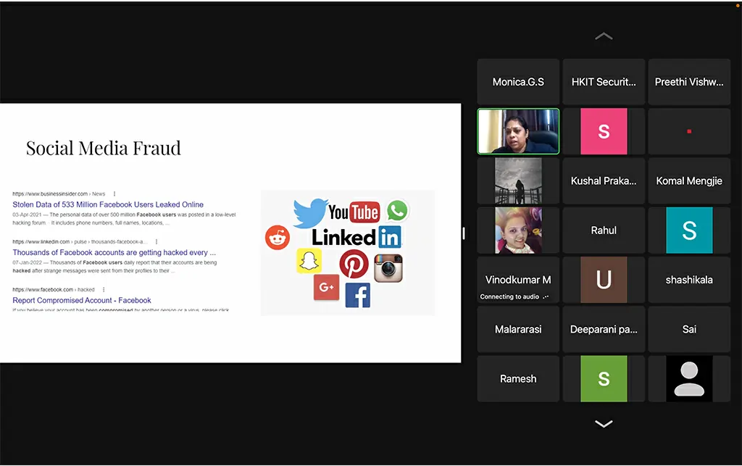Select the blonde-haired woman photo tile
742x466 pixels.
click(x=518, y=230)
